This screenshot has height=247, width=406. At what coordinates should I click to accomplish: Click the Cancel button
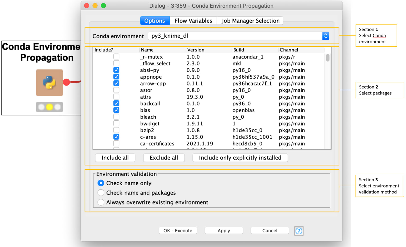(270, 231)
